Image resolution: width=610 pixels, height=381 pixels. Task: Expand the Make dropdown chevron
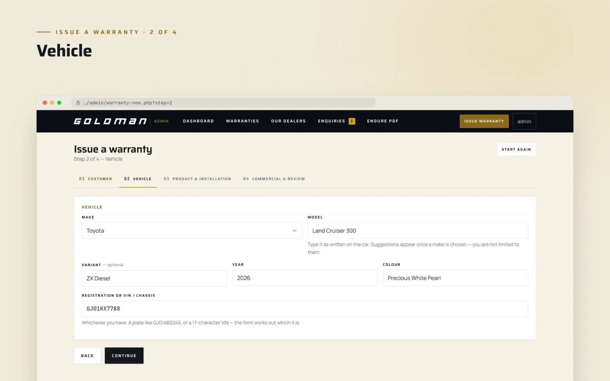point(295,231)
